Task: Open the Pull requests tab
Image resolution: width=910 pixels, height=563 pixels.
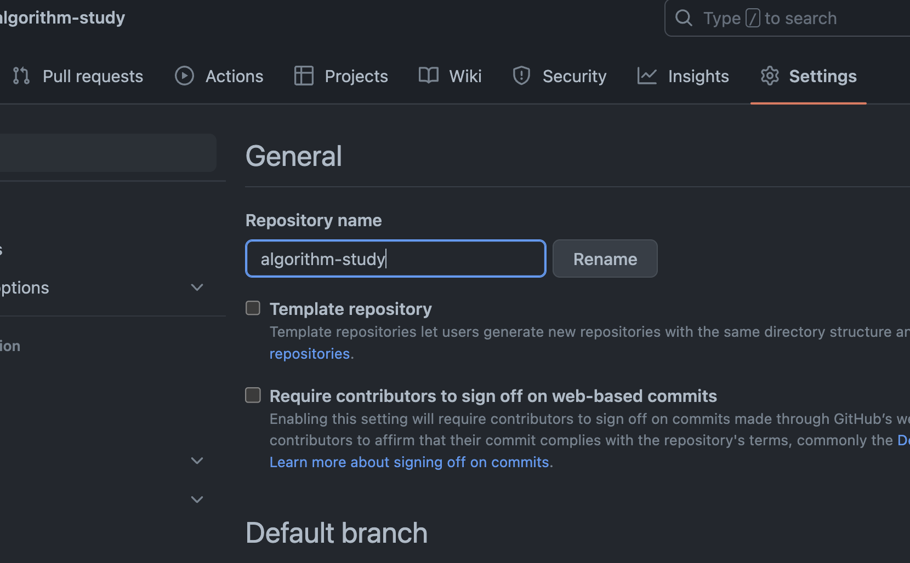Action: pyautogui.click(x=78, y=76)
